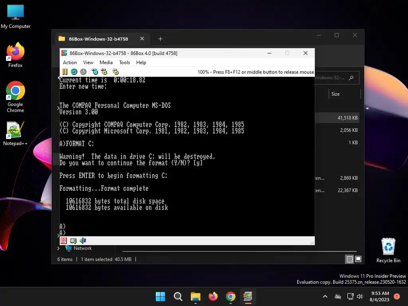This screenshot has width=408, height=306.
Task: Switch Explorer to large thumbnails view
Action: coord(358,259)
